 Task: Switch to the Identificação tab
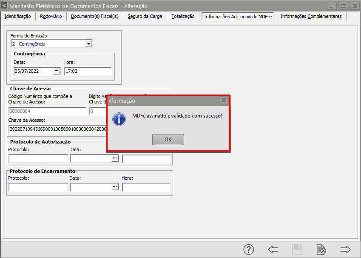[17, 16]
